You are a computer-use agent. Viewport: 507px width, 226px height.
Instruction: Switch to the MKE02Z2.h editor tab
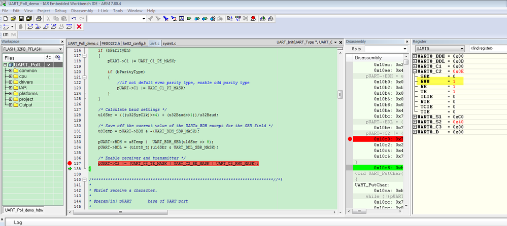(x=111, y=43)
